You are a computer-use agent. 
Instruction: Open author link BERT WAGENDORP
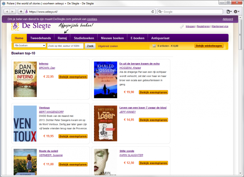(51, 112)
